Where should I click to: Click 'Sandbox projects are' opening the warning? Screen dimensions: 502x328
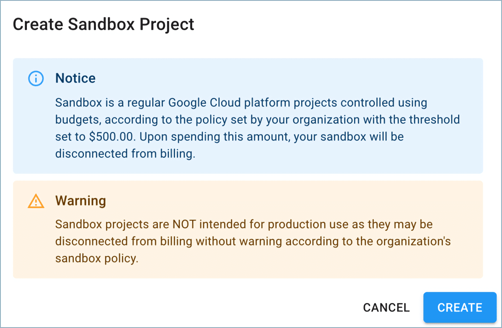tap(112, 224)
